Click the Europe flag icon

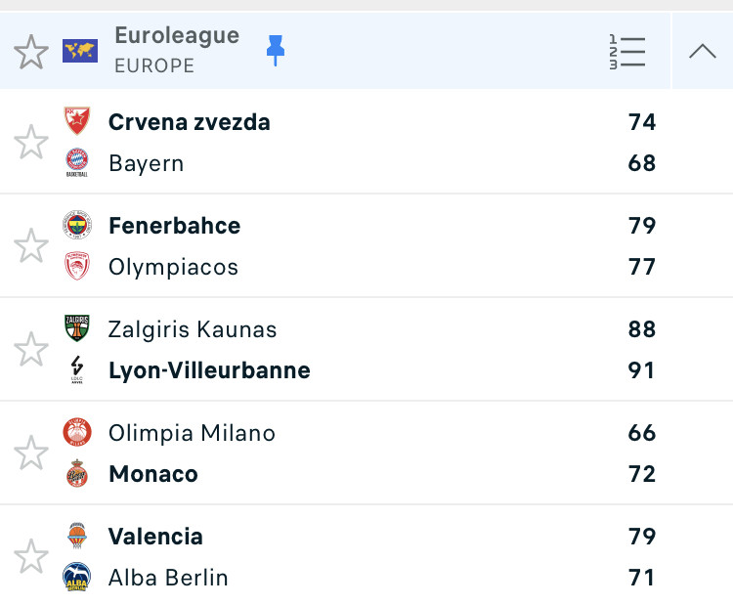coord(80,51)
